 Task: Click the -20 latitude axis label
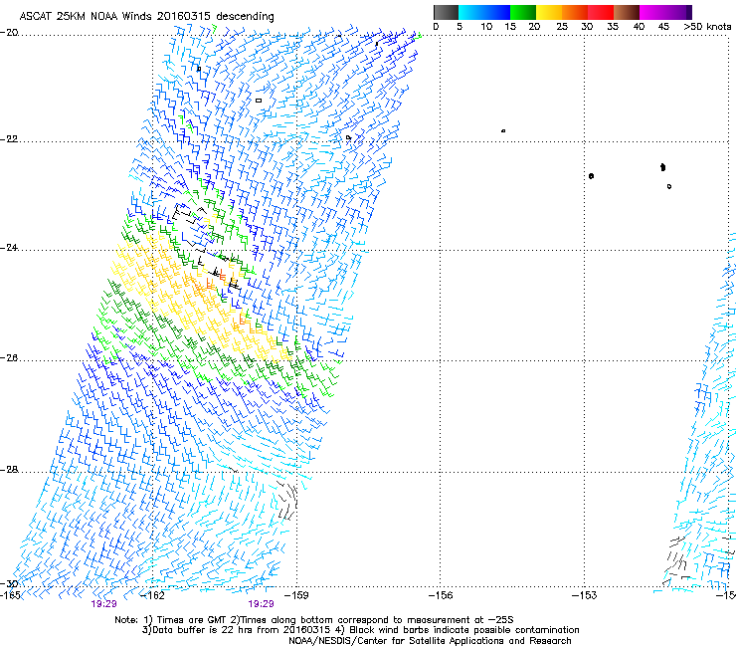[x=9, y=33]
